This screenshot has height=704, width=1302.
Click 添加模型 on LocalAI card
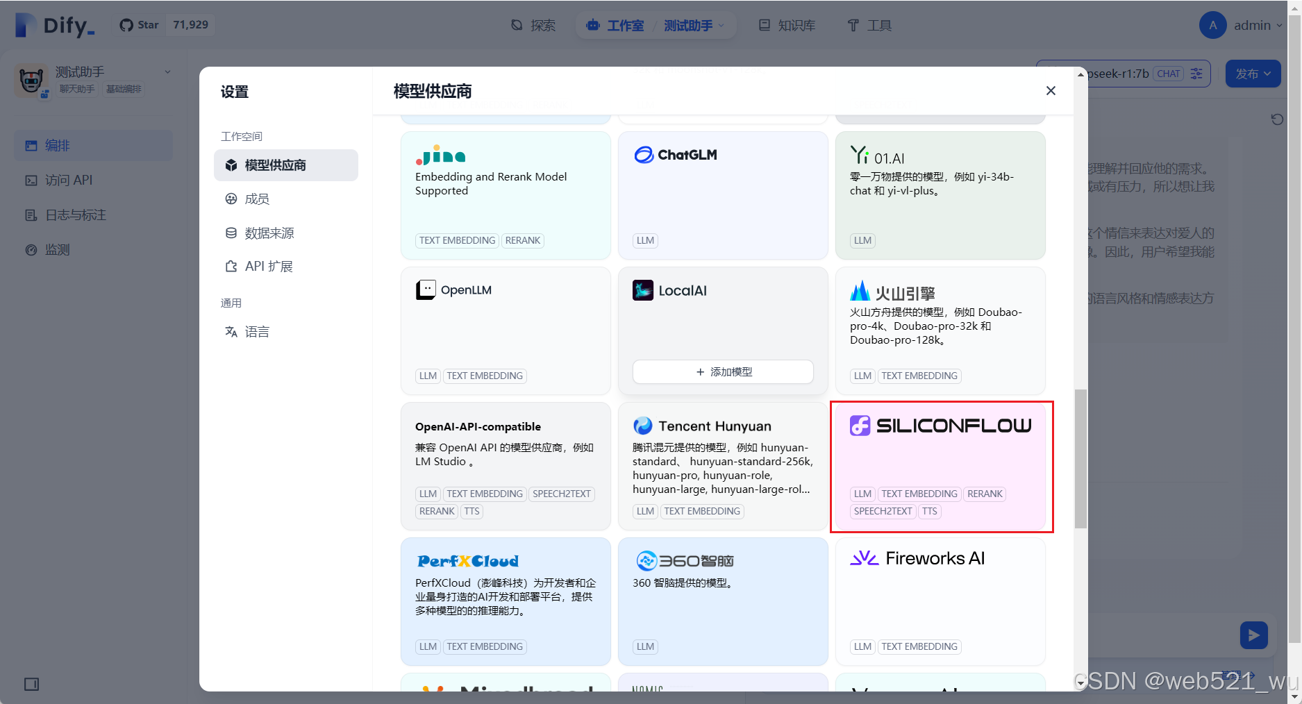723,371
